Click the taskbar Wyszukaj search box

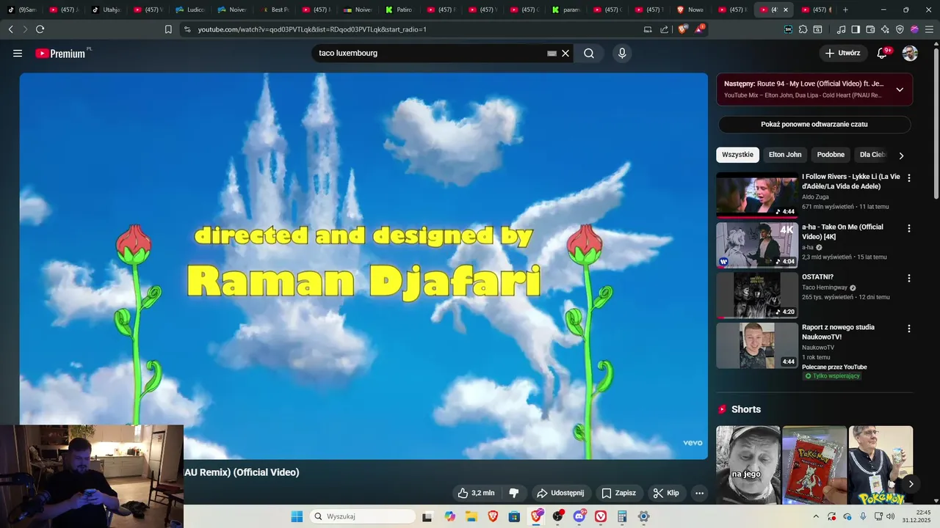(x=363, y=516)
